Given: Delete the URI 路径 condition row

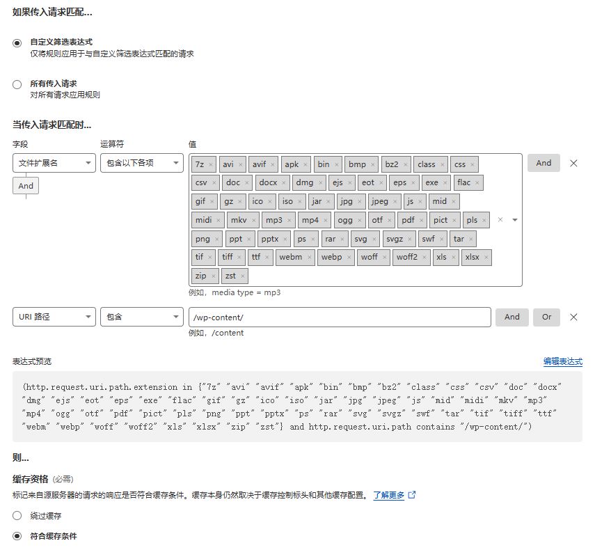Looking at the screenshot, I should 573,317.
